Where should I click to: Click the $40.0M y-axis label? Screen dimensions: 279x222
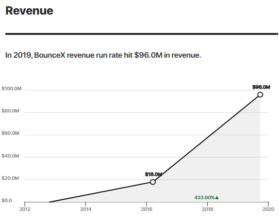click(10, 156)
